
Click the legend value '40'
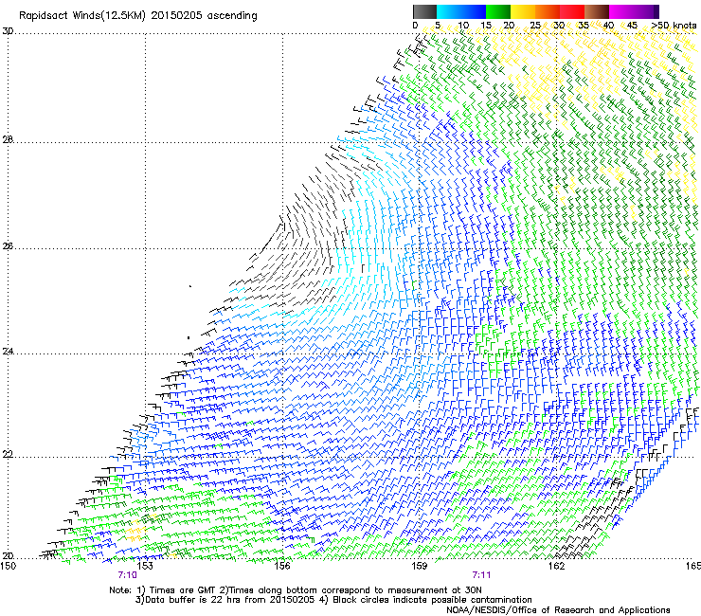click(x=608, y=26)
